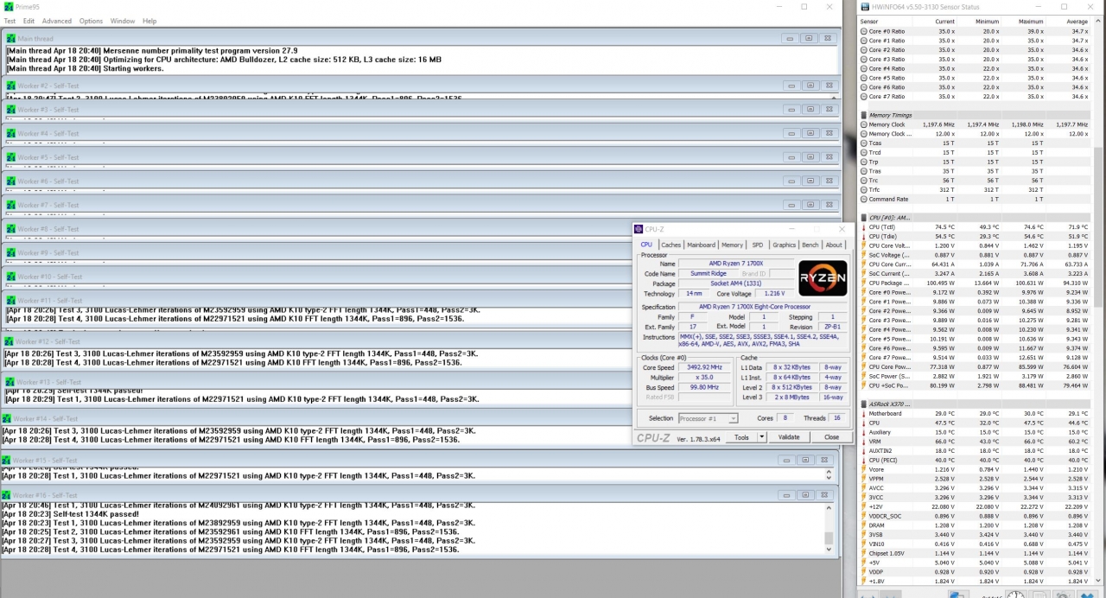Click the Worker #2 Self-Test window icon
Image resolution: width=1106 pixels, height=598 pixels.
tap(11, 86)
